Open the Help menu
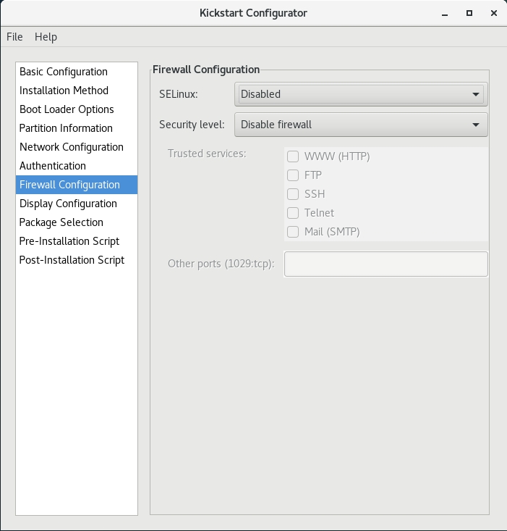 click(x=46, y=37)
